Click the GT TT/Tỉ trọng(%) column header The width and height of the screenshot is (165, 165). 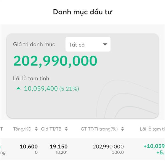point(99,129)
